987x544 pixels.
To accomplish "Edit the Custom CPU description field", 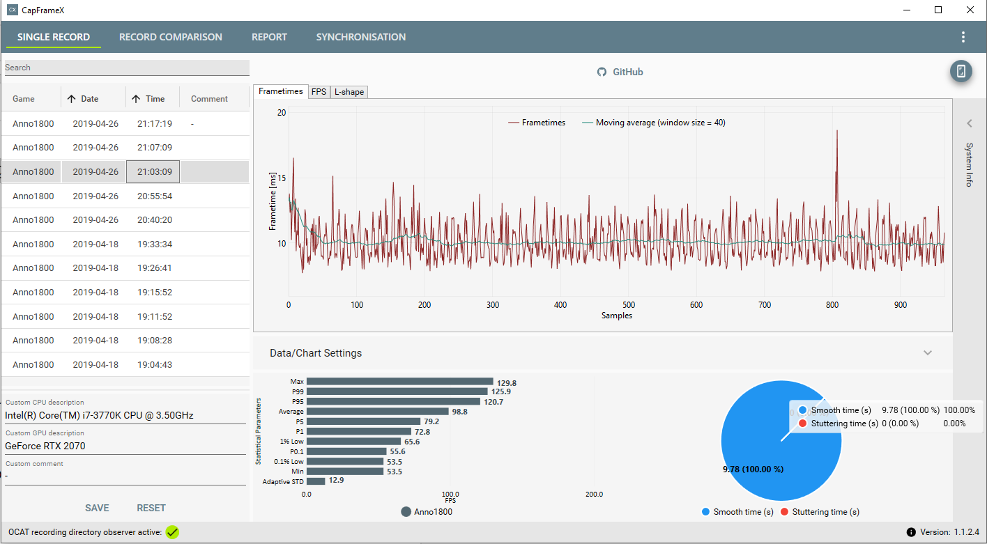I will pyautogui.click(x=125, y=416).
